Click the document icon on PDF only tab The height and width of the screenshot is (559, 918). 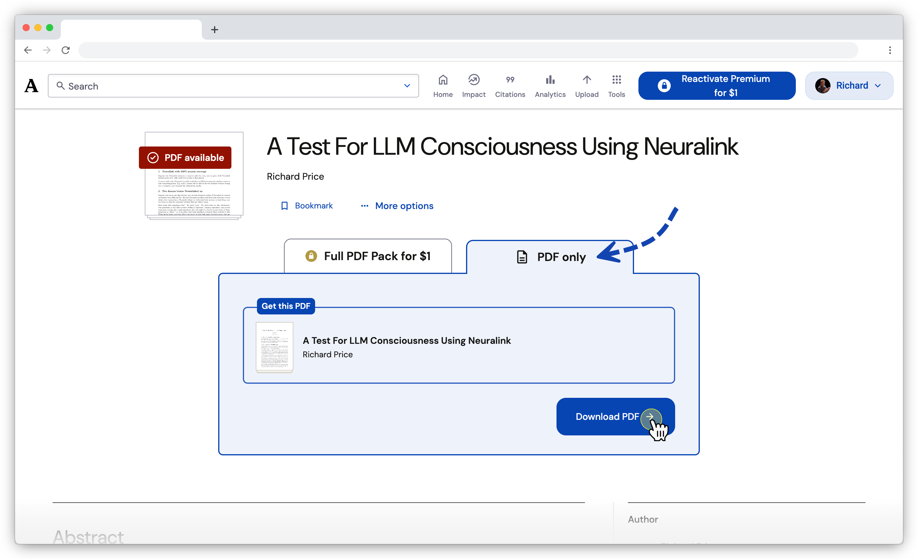[x=522, y=257]
